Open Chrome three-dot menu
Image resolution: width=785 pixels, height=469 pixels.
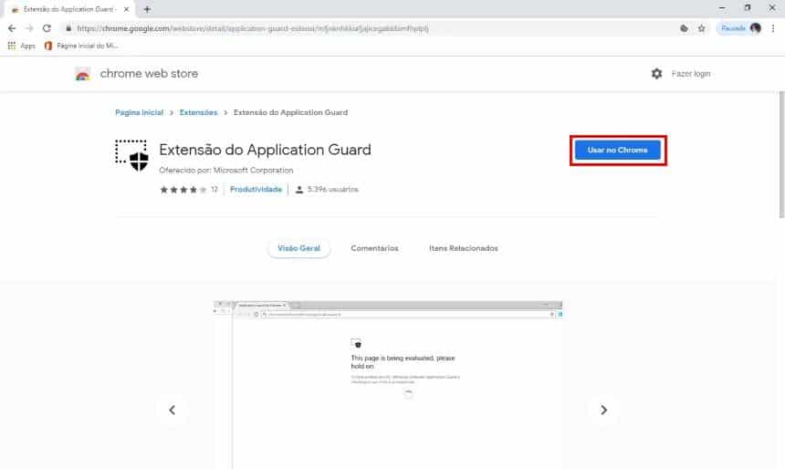773,28
